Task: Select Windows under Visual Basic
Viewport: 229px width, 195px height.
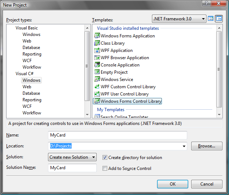Action: click(x=31, y=34)
